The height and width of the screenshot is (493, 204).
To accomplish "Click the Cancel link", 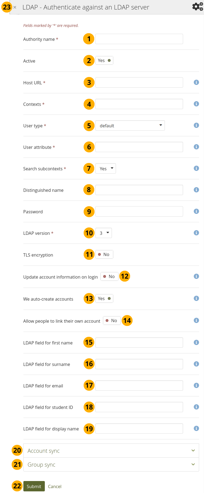I will tap(55, 486).
